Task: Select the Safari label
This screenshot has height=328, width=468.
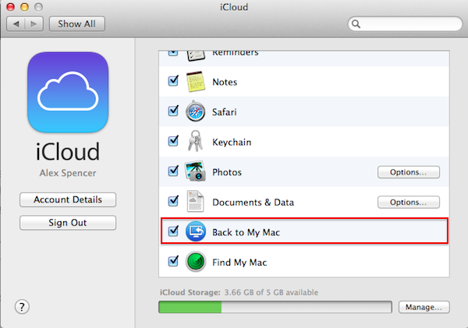Action: pyautogui.click(x=224, y=112)
